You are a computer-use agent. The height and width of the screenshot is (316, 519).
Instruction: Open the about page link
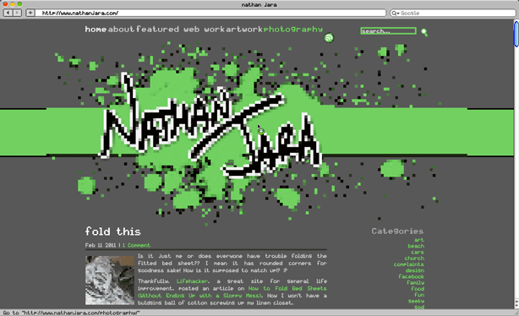coord(121,30)
